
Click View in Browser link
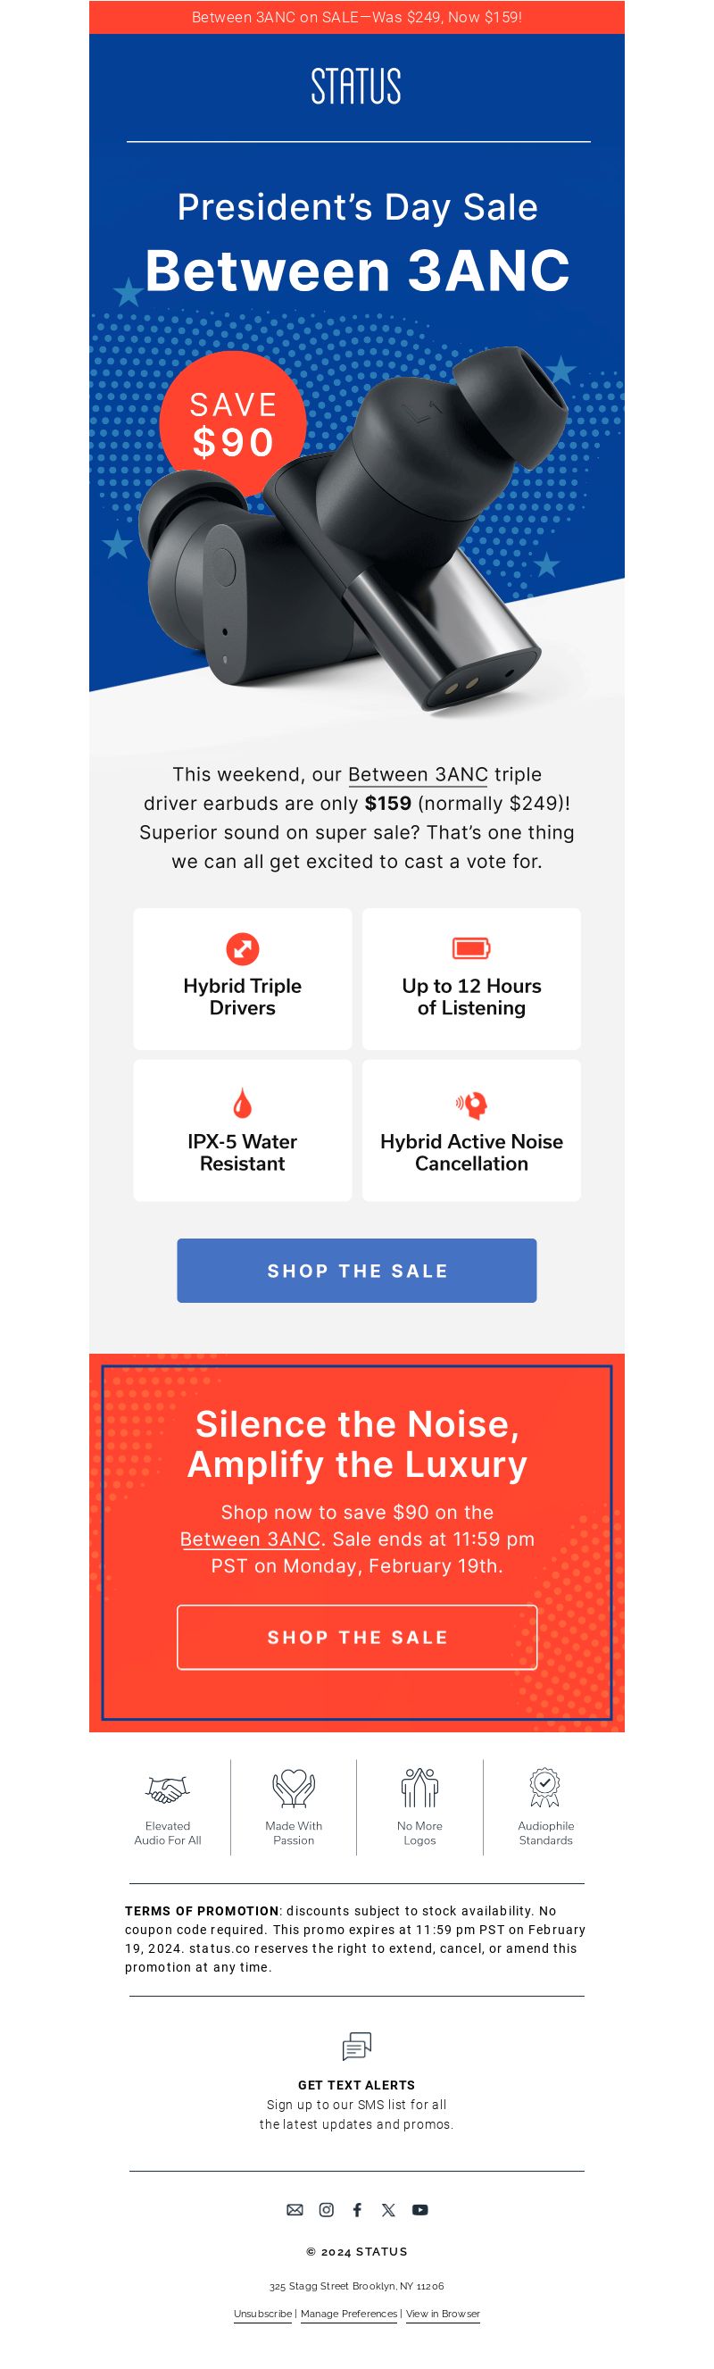tap(443, 2314)
